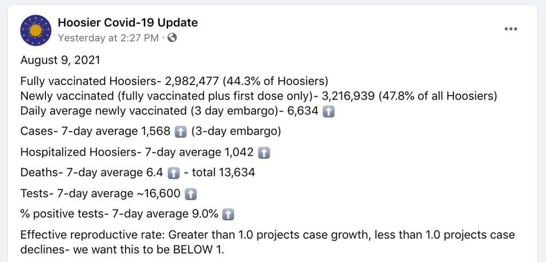Click the up arrow after cases 1,568

181,132
